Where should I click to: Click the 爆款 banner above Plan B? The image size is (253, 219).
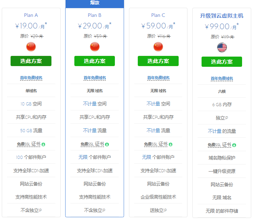95,4
